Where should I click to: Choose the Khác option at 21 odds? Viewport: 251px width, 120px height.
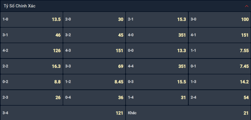point(189,113)
